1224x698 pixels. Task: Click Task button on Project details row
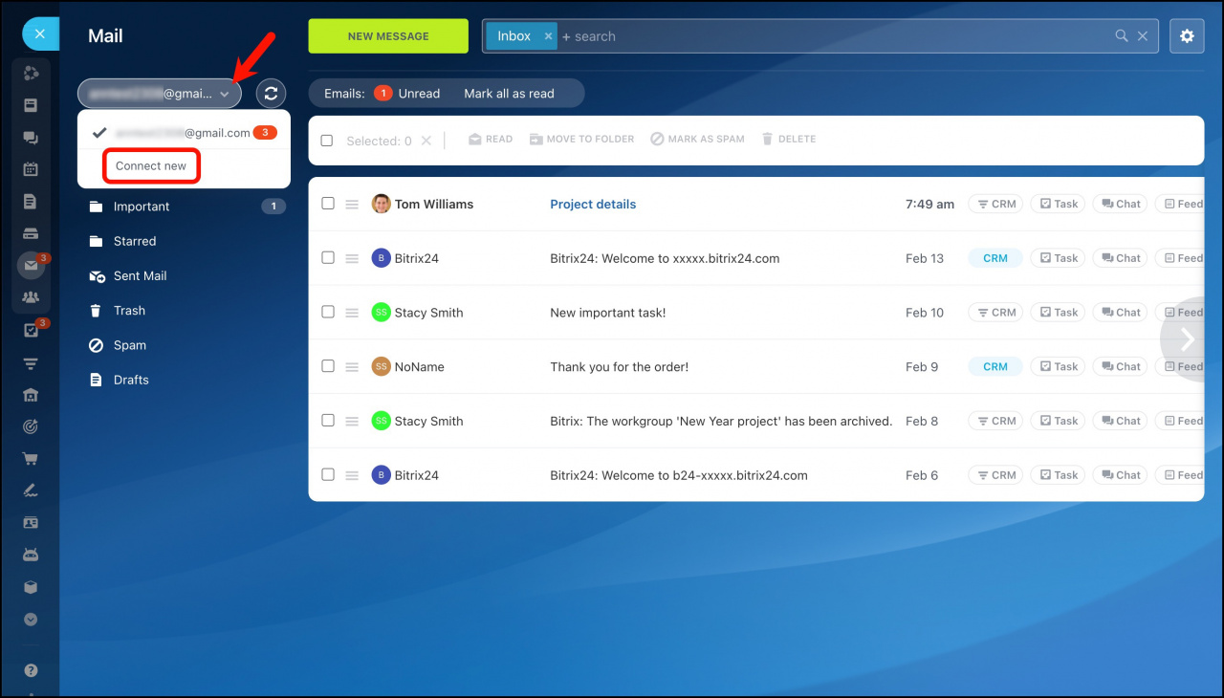click(x=1058, y=204)
